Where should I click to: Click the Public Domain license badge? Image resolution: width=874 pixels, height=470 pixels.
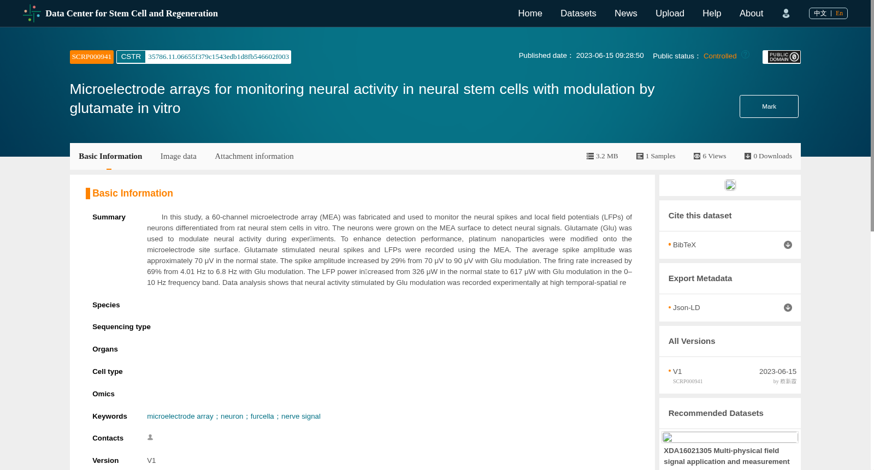(x=782, y=57)
